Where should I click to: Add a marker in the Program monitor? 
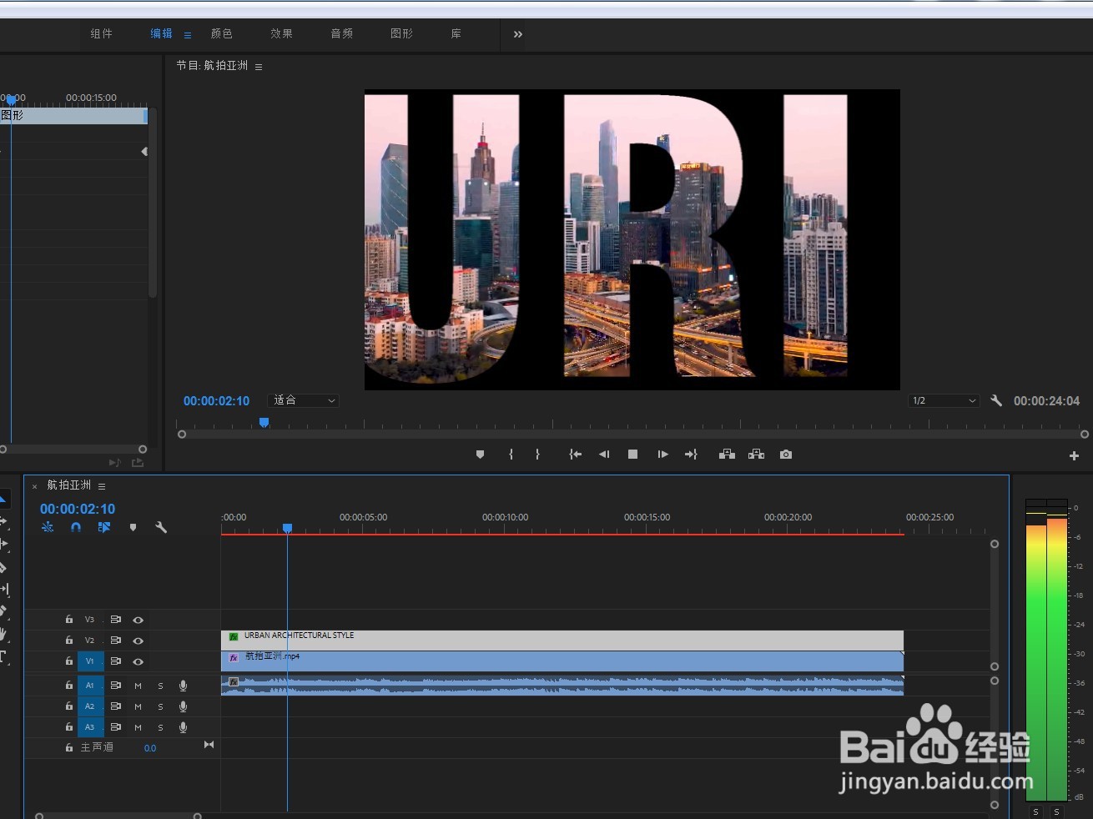point(480,455)
